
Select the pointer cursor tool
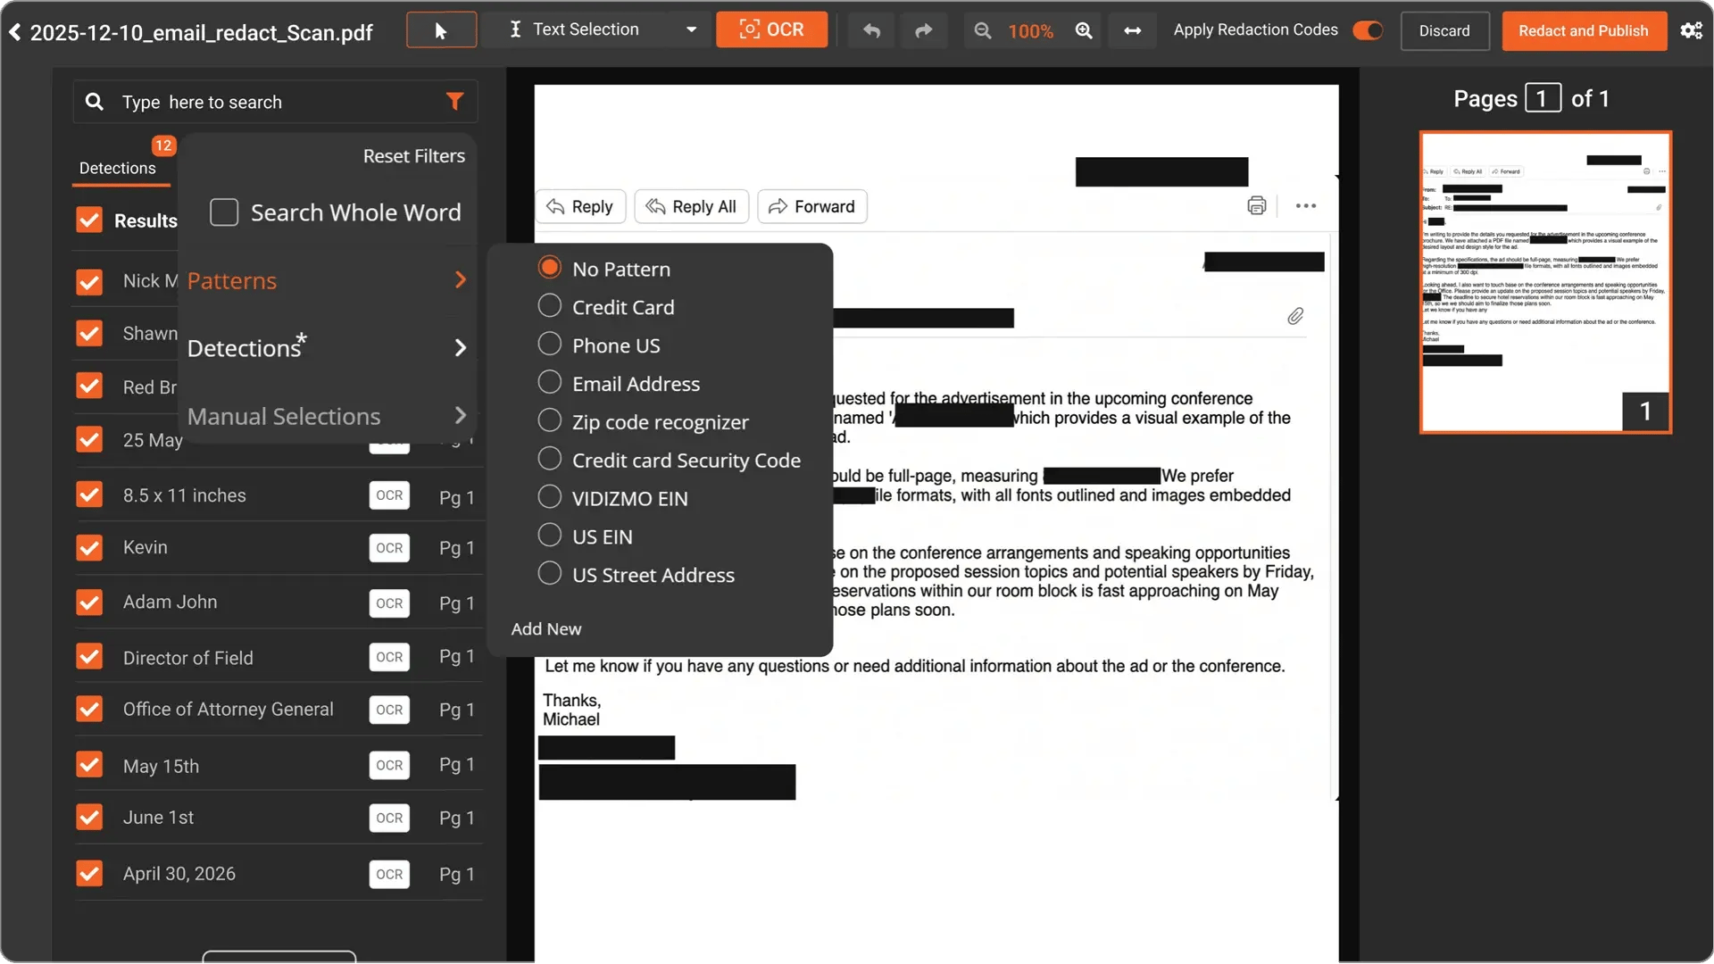pos(441,30)
